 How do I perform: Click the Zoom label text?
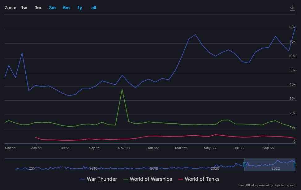(x=11, y=8)
